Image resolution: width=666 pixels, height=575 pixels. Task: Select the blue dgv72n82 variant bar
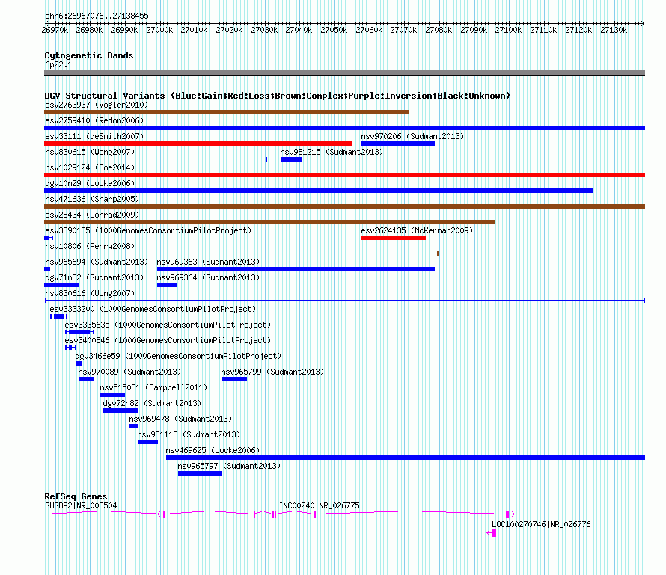pos(121,411)
